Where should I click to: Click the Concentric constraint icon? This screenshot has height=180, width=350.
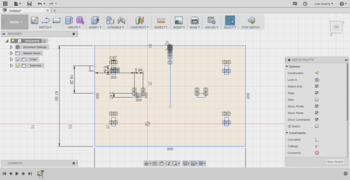[x=316, y=153]
